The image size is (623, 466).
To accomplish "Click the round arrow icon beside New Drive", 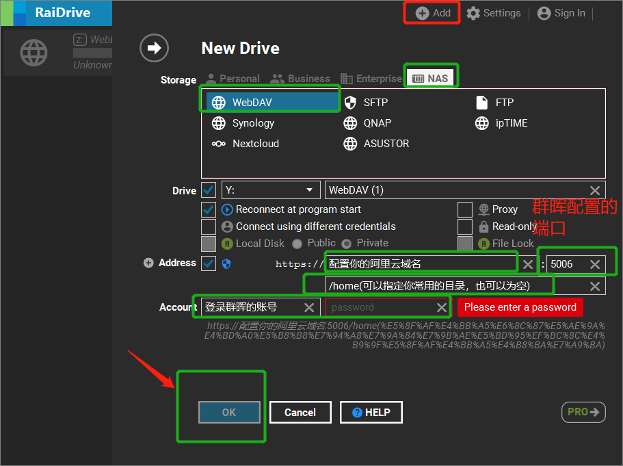I will (x=154, y=48).
